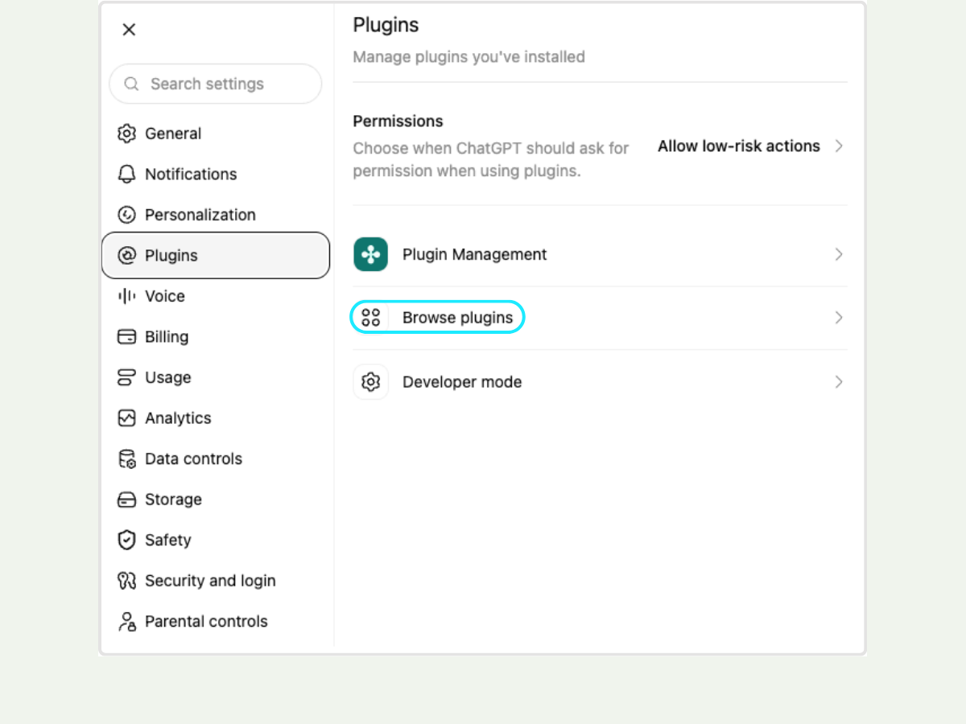Click the Data controls database icon
966x724 pixels.
(x=126, y=459)
